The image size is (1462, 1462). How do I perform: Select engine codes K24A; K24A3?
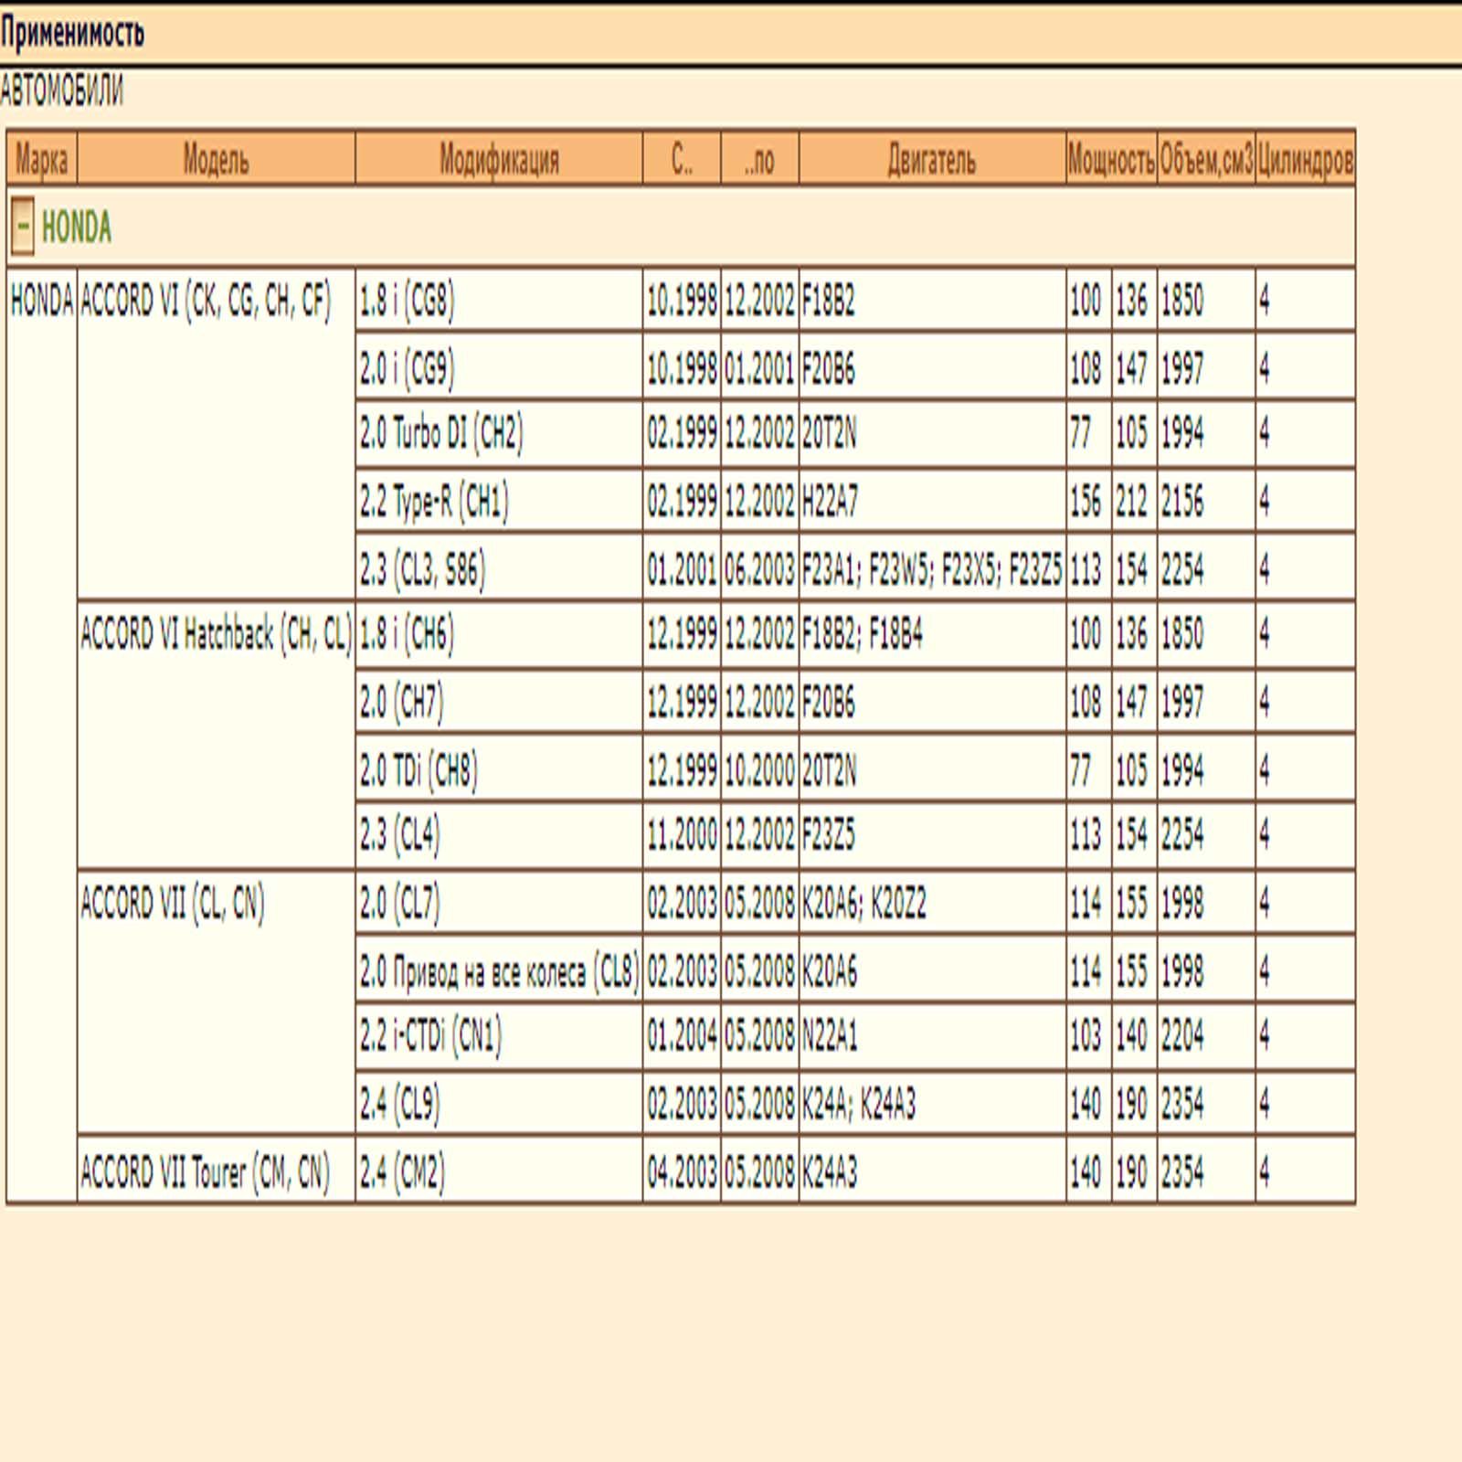pyautogui.click(x=858, y=1104)
